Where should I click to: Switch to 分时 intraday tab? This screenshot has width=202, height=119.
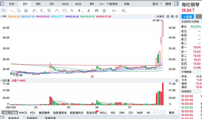point(11,4)
